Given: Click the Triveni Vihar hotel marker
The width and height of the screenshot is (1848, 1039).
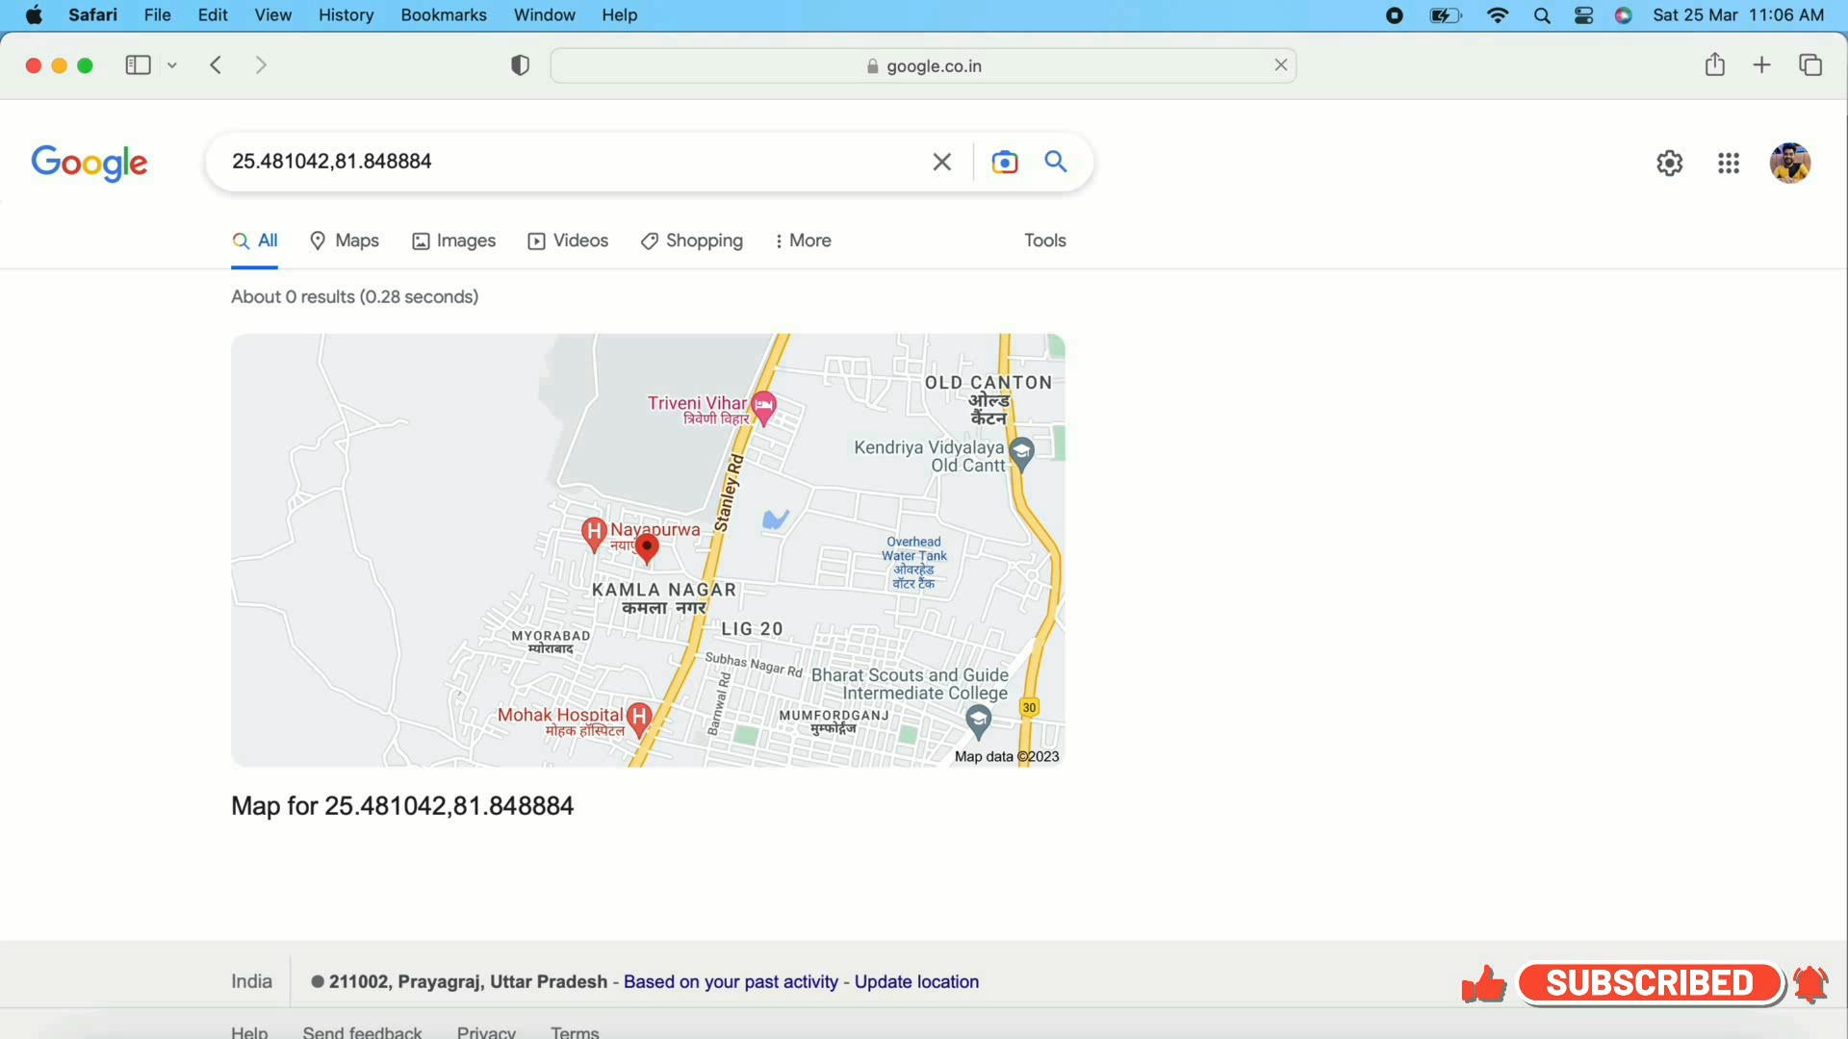Looking at the screenshot, I should (764, 408).
